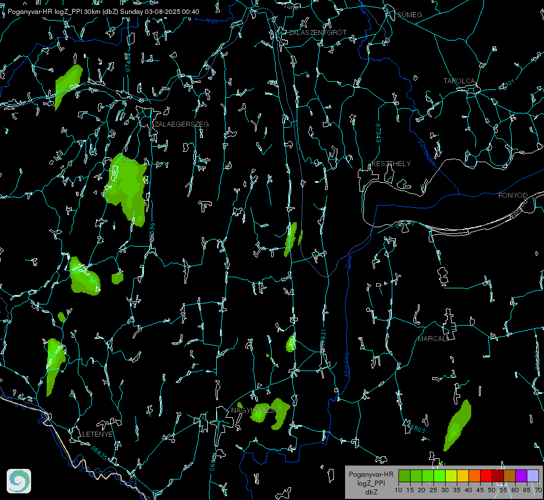
Task: Click the Poganyvar-HR radar title text
Action: click(x=103, y=12)
